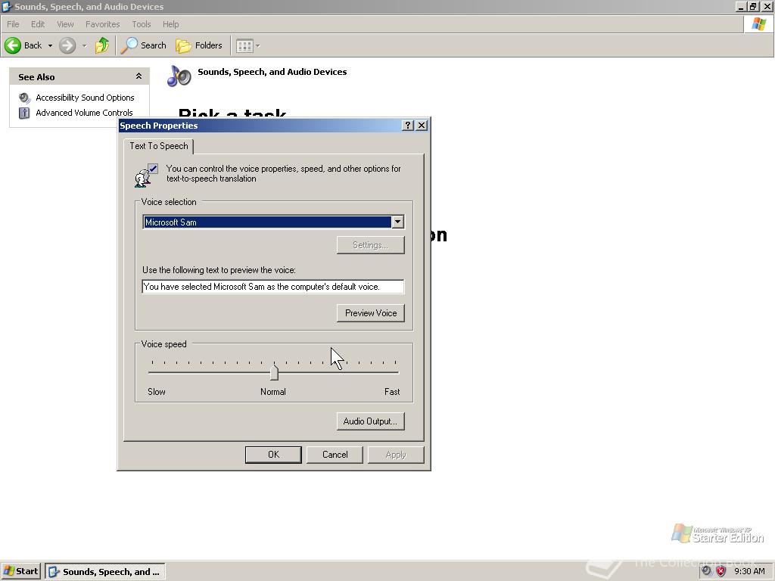The image size is (775, 581).
Task: Open the Tools menu
Action: pos(141,24)
